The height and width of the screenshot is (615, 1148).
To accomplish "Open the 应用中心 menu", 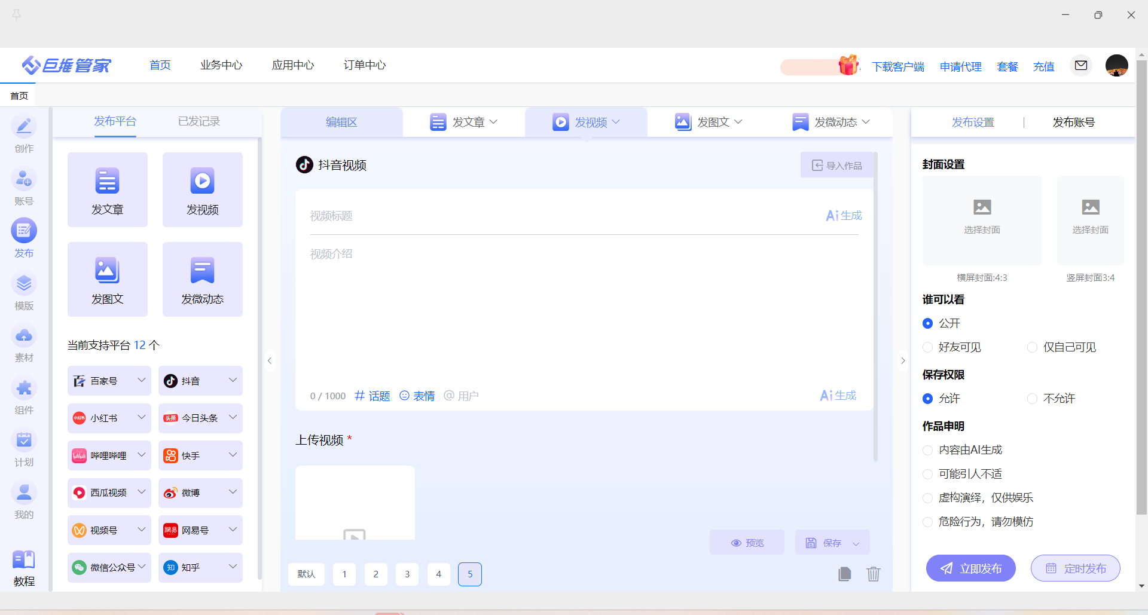I will click(x=292, y=65).
